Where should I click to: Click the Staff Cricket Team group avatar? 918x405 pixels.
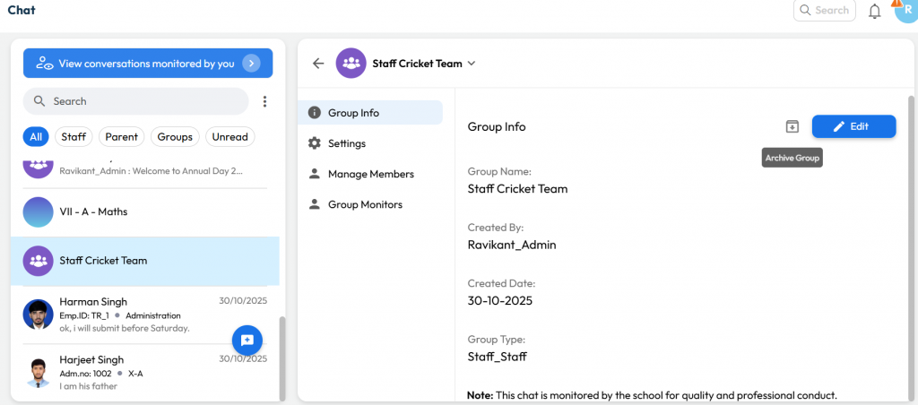(x=351, y=63)
